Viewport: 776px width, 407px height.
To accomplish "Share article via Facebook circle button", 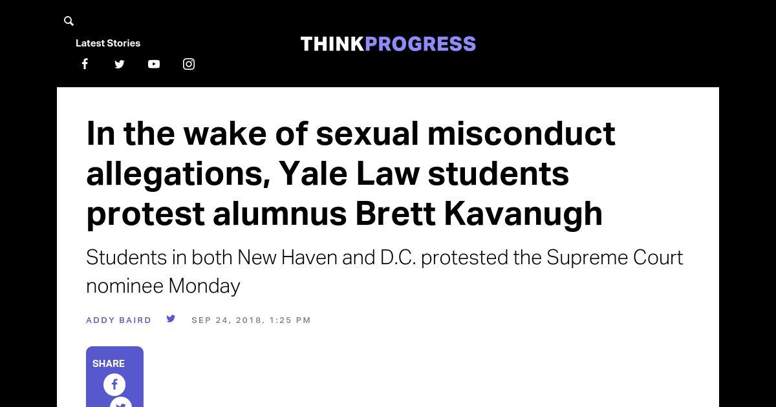I will pos(114,384).
